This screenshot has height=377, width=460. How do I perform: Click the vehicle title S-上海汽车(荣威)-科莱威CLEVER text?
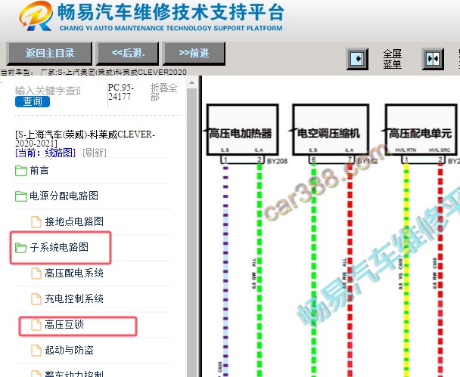pyautogui.click(x=85, y=138)
